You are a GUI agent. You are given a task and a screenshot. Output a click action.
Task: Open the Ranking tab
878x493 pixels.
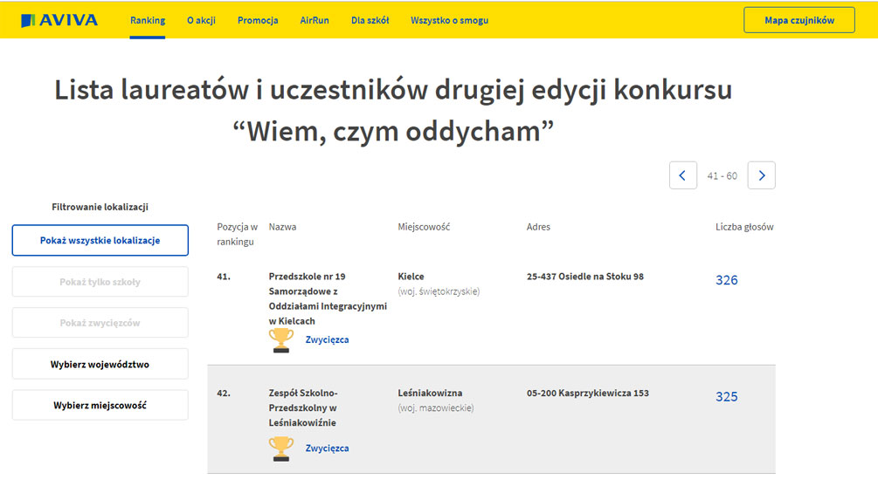pyautogui.click(x=148, y=20)
